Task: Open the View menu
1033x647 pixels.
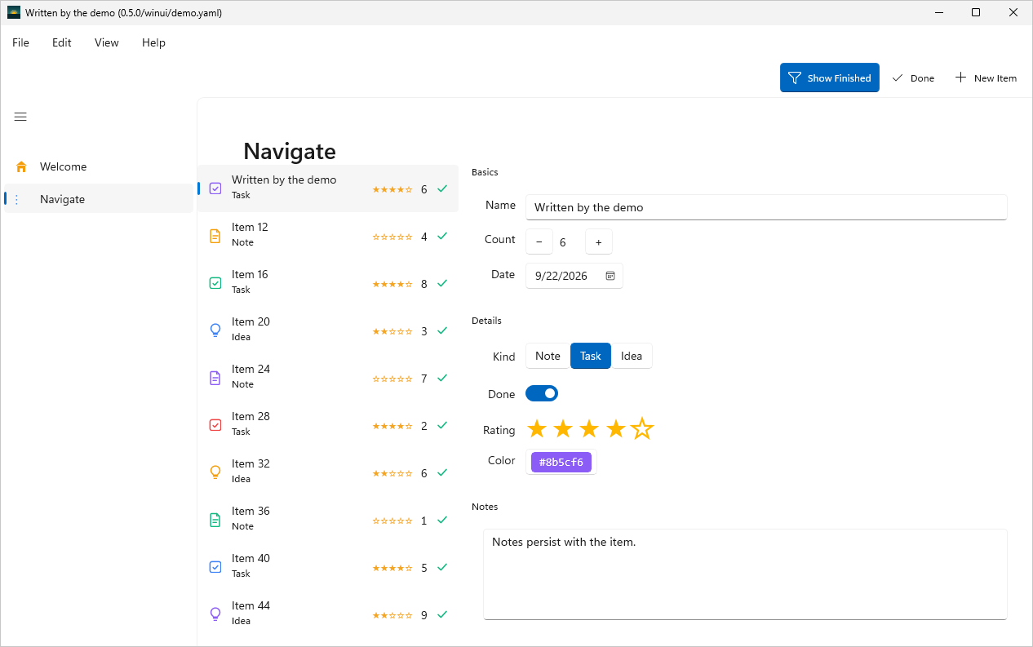Action: pos(107,42)
